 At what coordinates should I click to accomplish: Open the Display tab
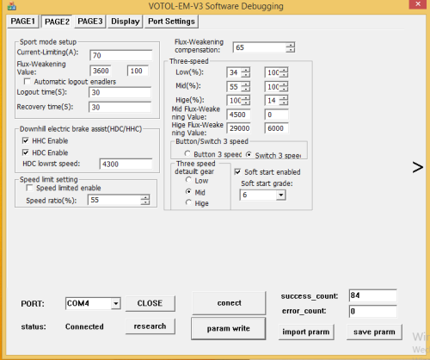126,22
